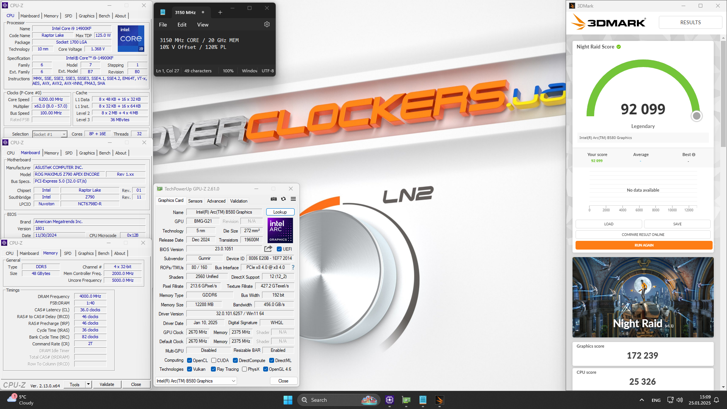Click the Notepad zoom level 100% in status bar
This screenshot has height=409, width=727.
click(228, 71)
